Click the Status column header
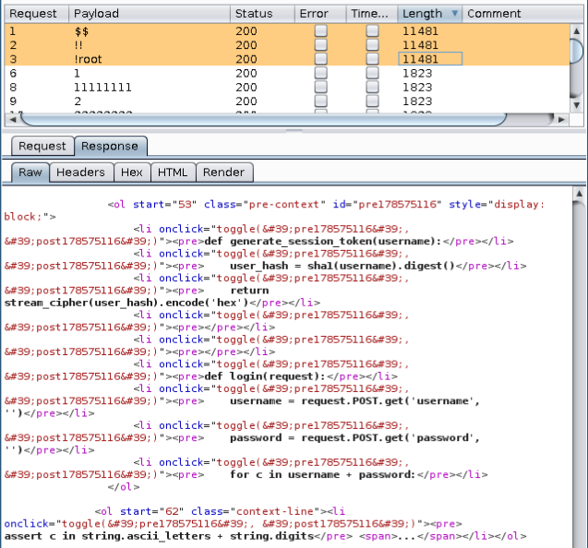Screen dimensions: 588x548 point(262,14)
